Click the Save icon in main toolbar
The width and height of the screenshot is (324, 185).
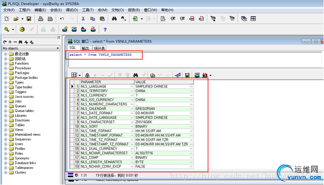pos(29,19)
